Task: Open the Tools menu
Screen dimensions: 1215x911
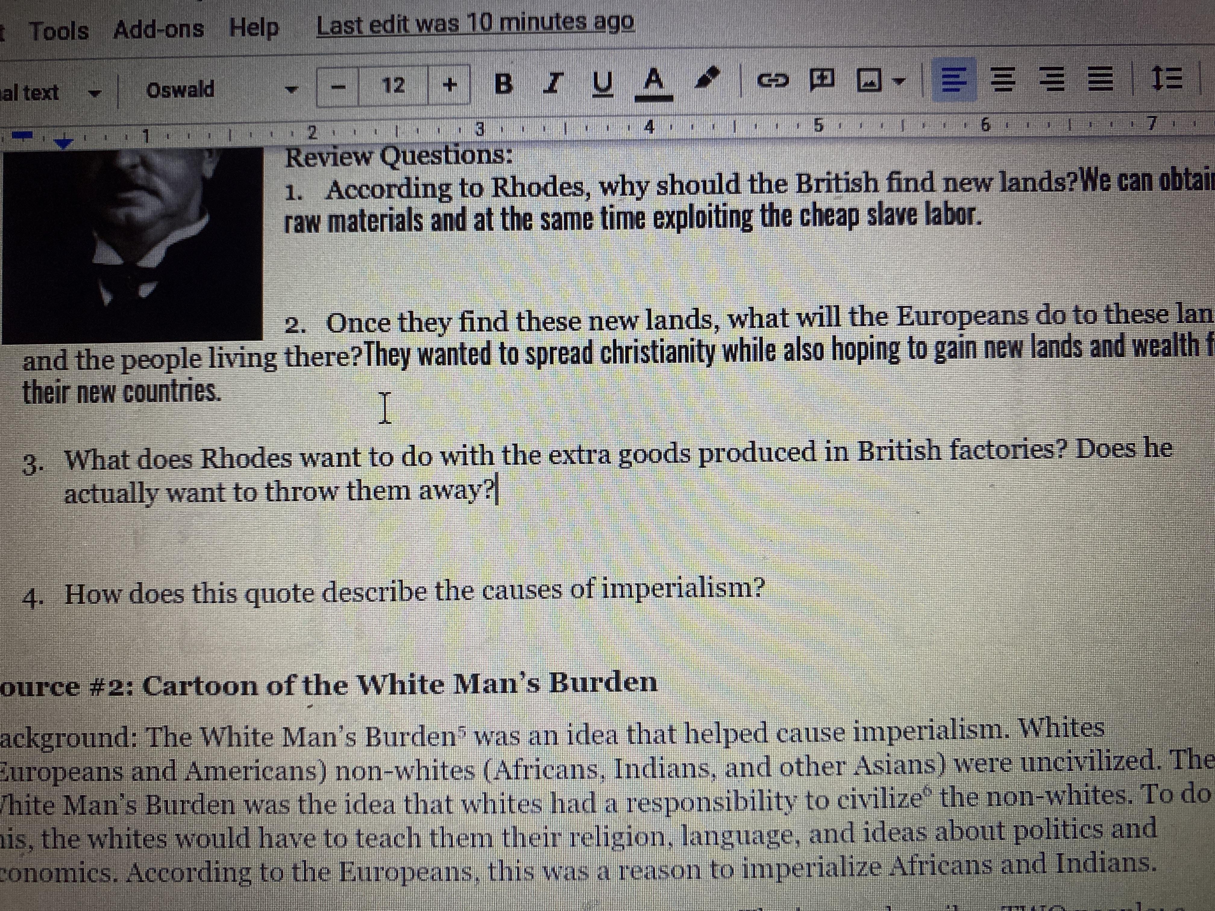Action: point(59,30)
